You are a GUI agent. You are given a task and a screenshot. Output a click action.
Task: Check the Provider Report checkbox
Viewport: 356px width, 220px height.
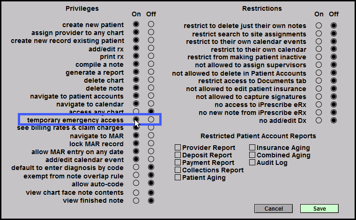[178, 148]
